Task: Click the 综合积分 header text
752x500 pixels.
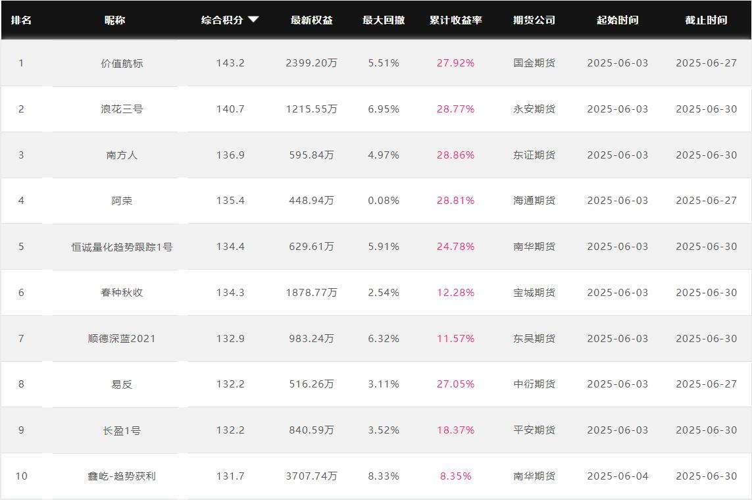Action: pyautogui.click(x=222, y=20)
